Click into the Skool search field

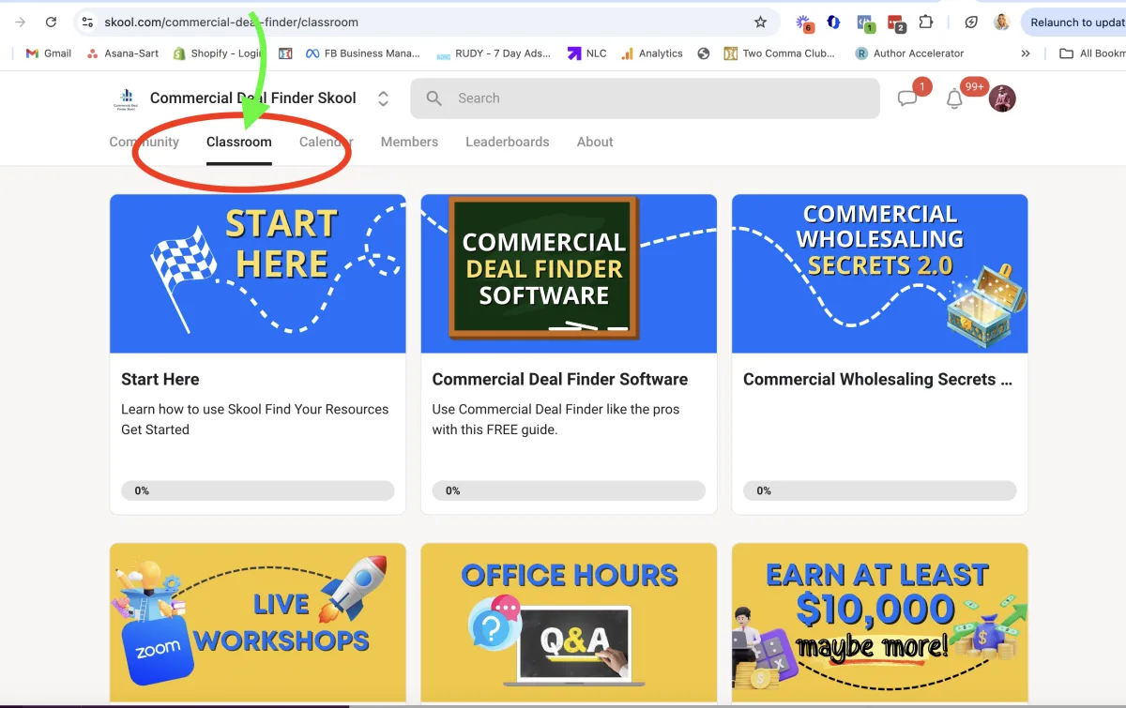[x=645, y=98]
